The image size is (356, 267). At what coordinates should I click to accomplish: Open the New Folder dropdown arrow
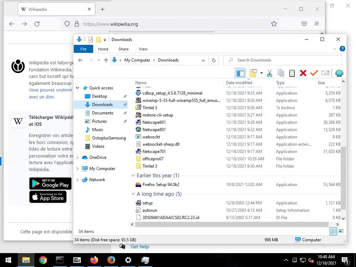point(261,73)
